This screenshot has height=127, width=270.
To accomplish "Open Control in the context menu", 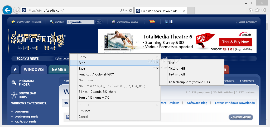I will [115, 105].
